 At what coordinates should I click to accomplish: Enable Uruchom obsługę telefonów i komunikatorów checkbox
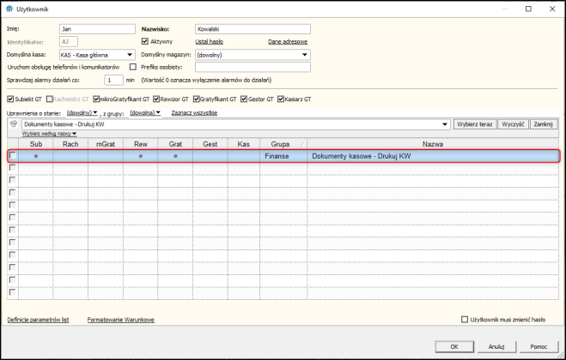pos(133,67)
